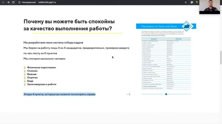Viewport: 222px width, 124px height.
Task: Select the bulb icon beside 'Замотивирован к работе'
Action: click(x=25, y=84)
